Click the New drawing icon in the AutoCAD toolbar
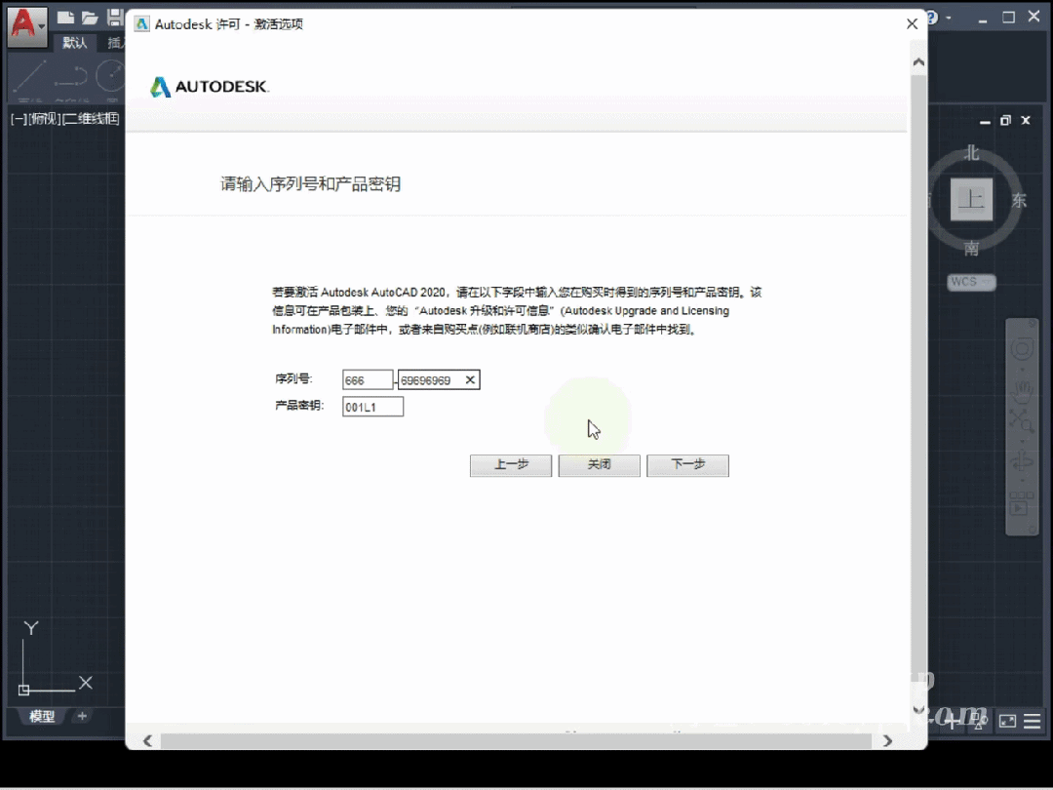 tap(65, 18)
